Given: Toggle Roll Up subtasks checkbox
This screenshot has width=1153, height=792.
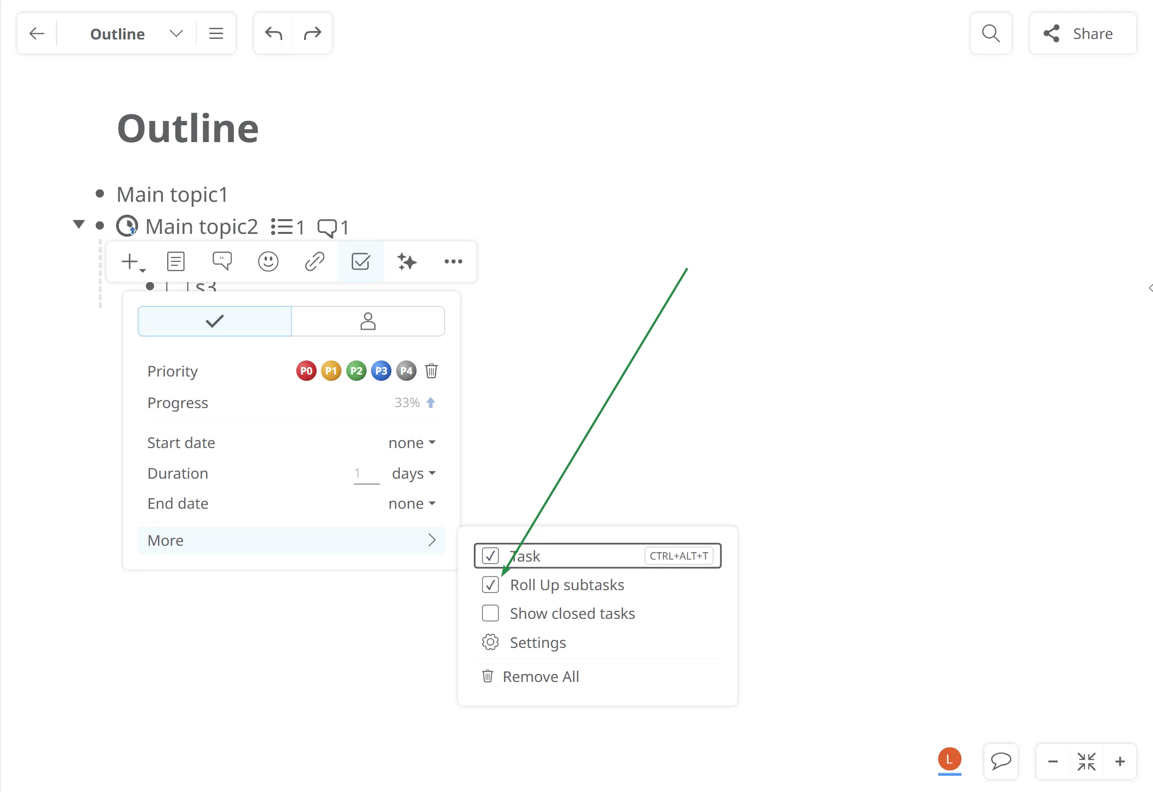Looking at the screenshot, I should click(491, 585).
